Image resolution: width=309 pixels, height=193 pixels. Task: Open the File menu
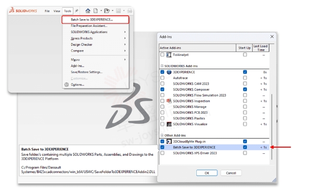(x=47, y=11)
